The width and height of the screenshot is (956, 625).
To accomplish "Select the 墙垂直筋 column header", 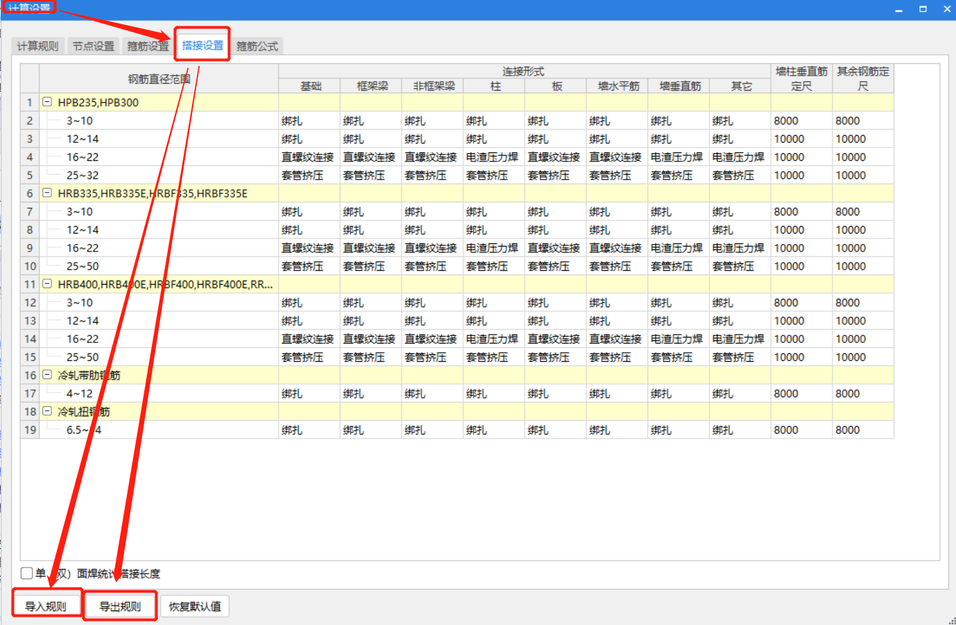I will (679, 86).
